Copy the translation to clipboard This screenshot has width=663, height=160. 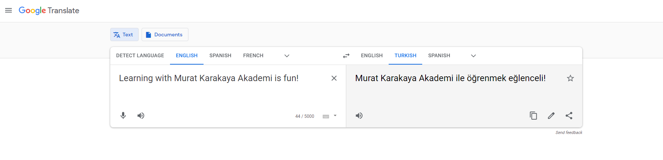coord(533,116)
